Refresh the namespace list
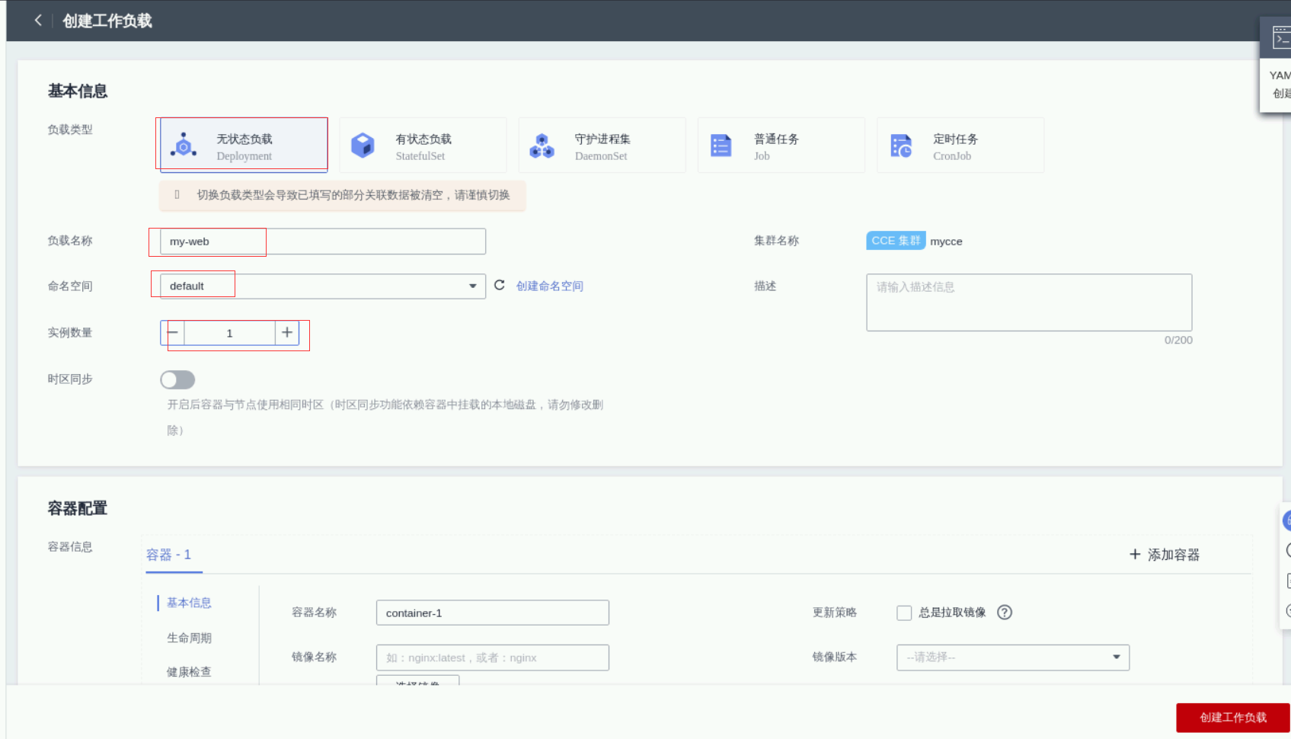Viewport: 1291px width, 739px height. (500, 285)
